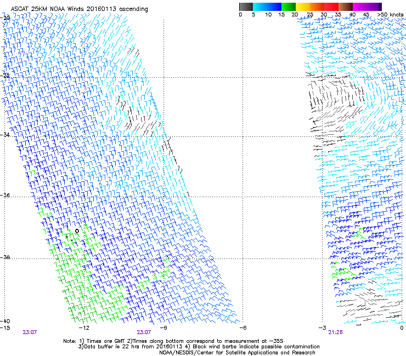Click the purple 45-50 knots color segment
The height and width of the screenshot is (356, 406).
click(x=373, y=7)
